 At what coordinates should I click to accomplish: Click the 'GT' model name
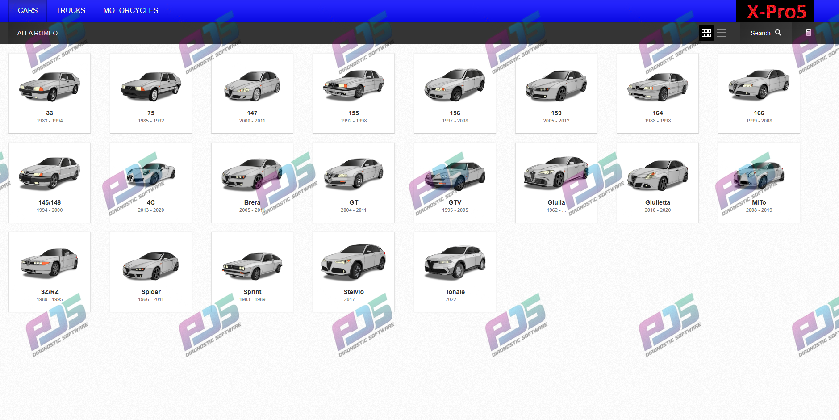354,202
